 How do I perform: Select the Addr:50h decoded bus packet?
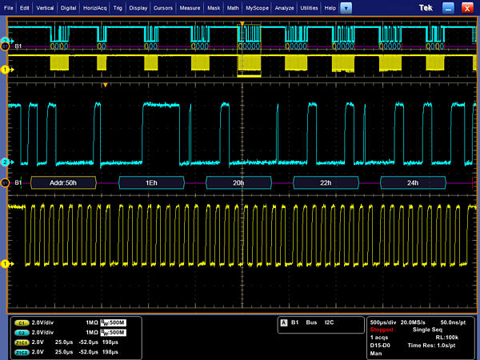(x=62, y=183)
